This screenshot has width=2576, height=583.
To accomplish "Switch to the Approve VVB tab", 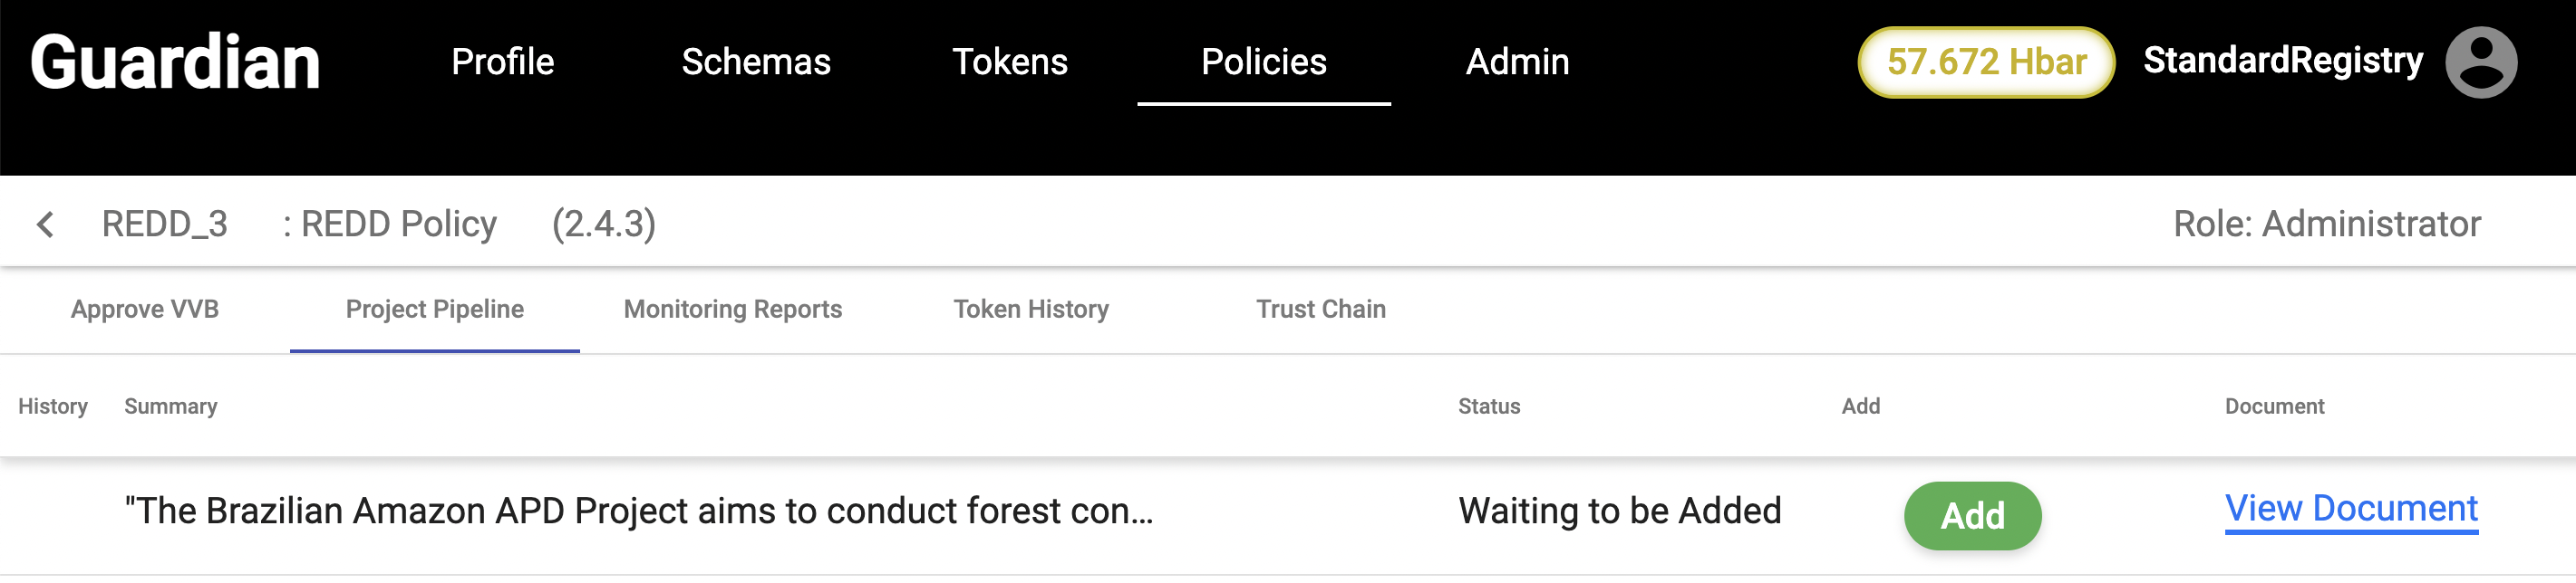I will point(145,310).
